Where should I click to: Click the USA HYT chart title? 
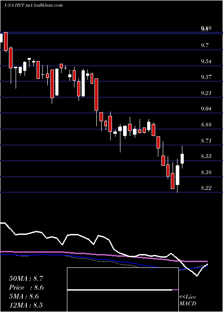point(33,5)
